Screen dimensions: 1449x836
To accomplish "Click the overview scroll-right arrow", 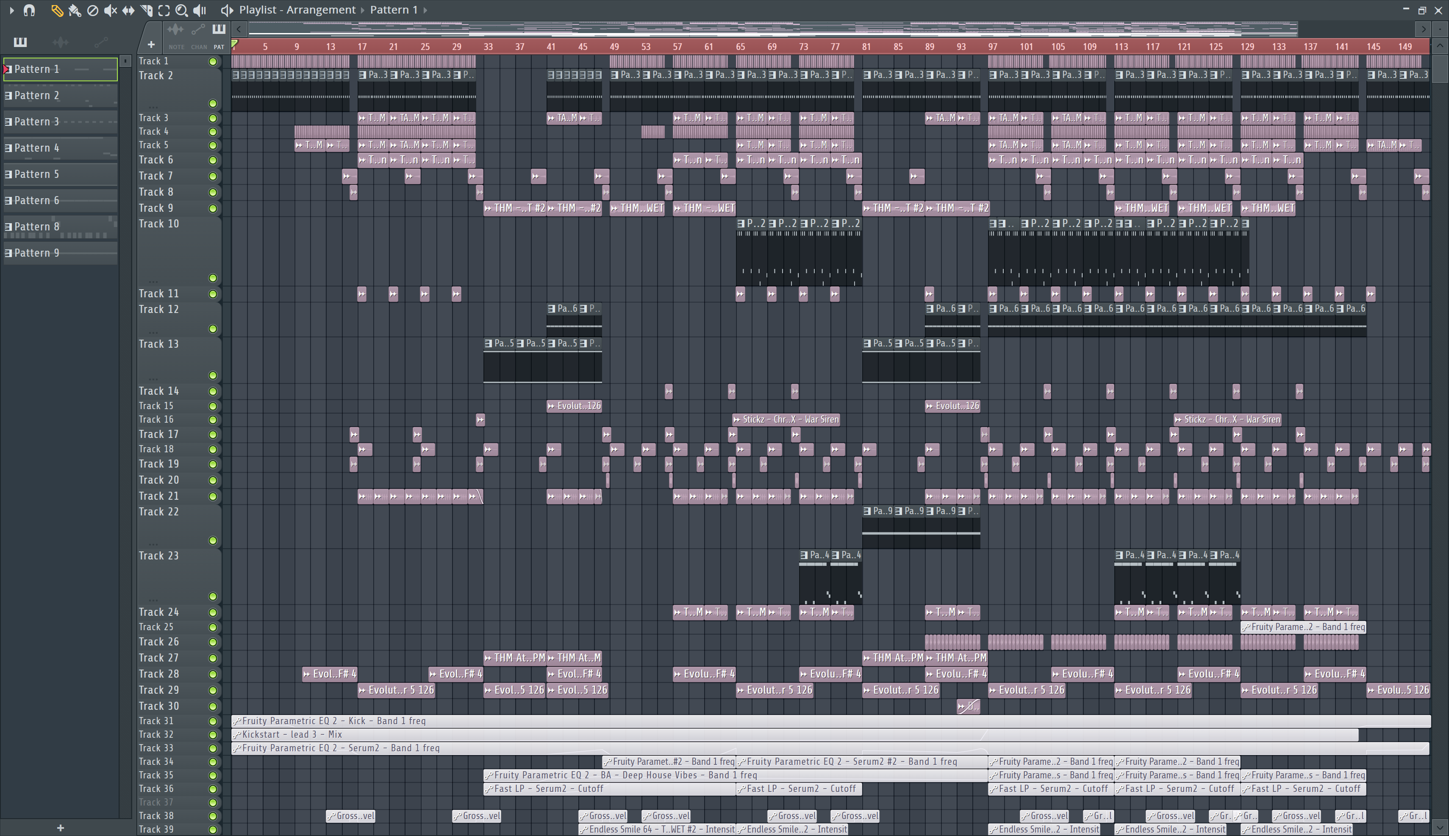I will pyautogui.click(x=1424, y=29).
